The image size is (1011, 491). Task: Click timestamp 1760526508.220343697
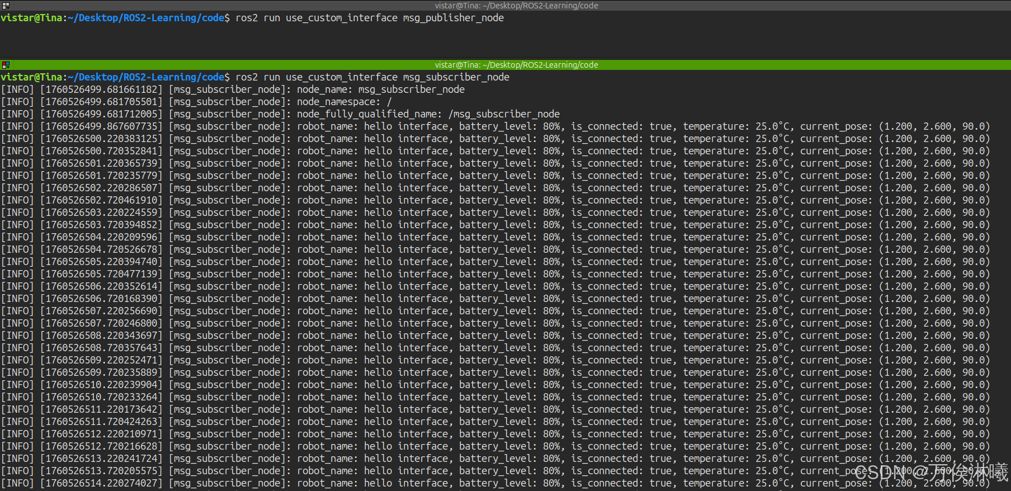(101, 336)
